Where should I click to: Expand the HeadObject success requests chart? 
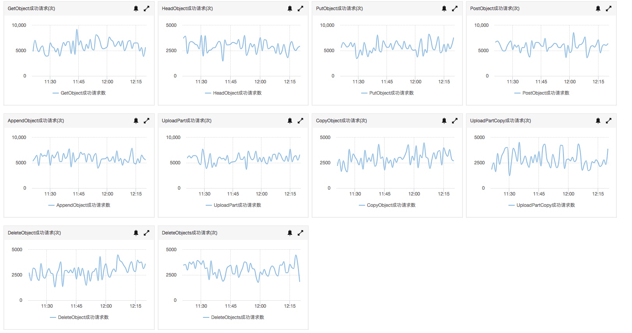pyautogui.click(x=300, y=9)
